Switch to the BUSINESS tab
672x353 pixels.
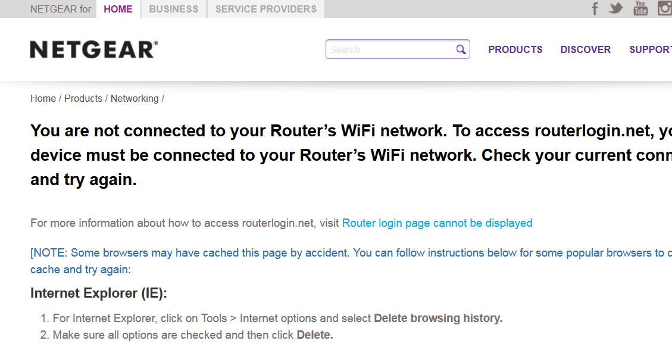pos(173,9)
